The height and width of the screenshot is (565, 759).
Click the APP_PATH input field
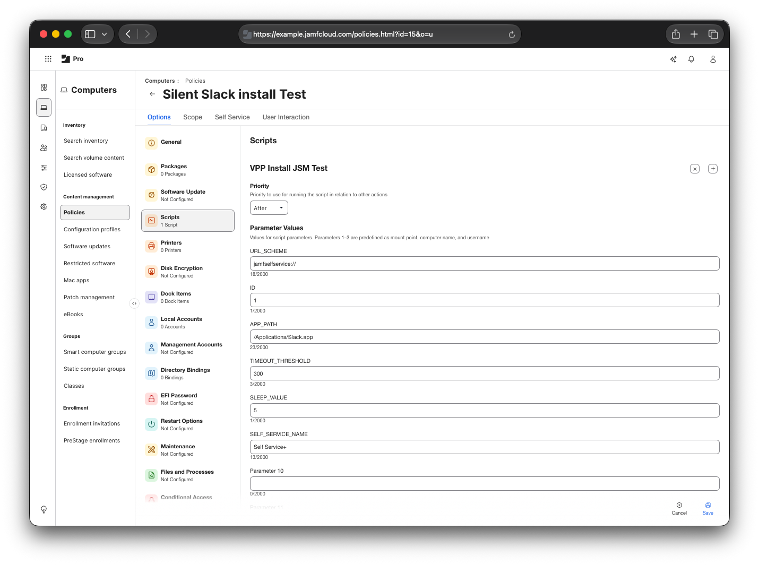[x=485, y=337]
